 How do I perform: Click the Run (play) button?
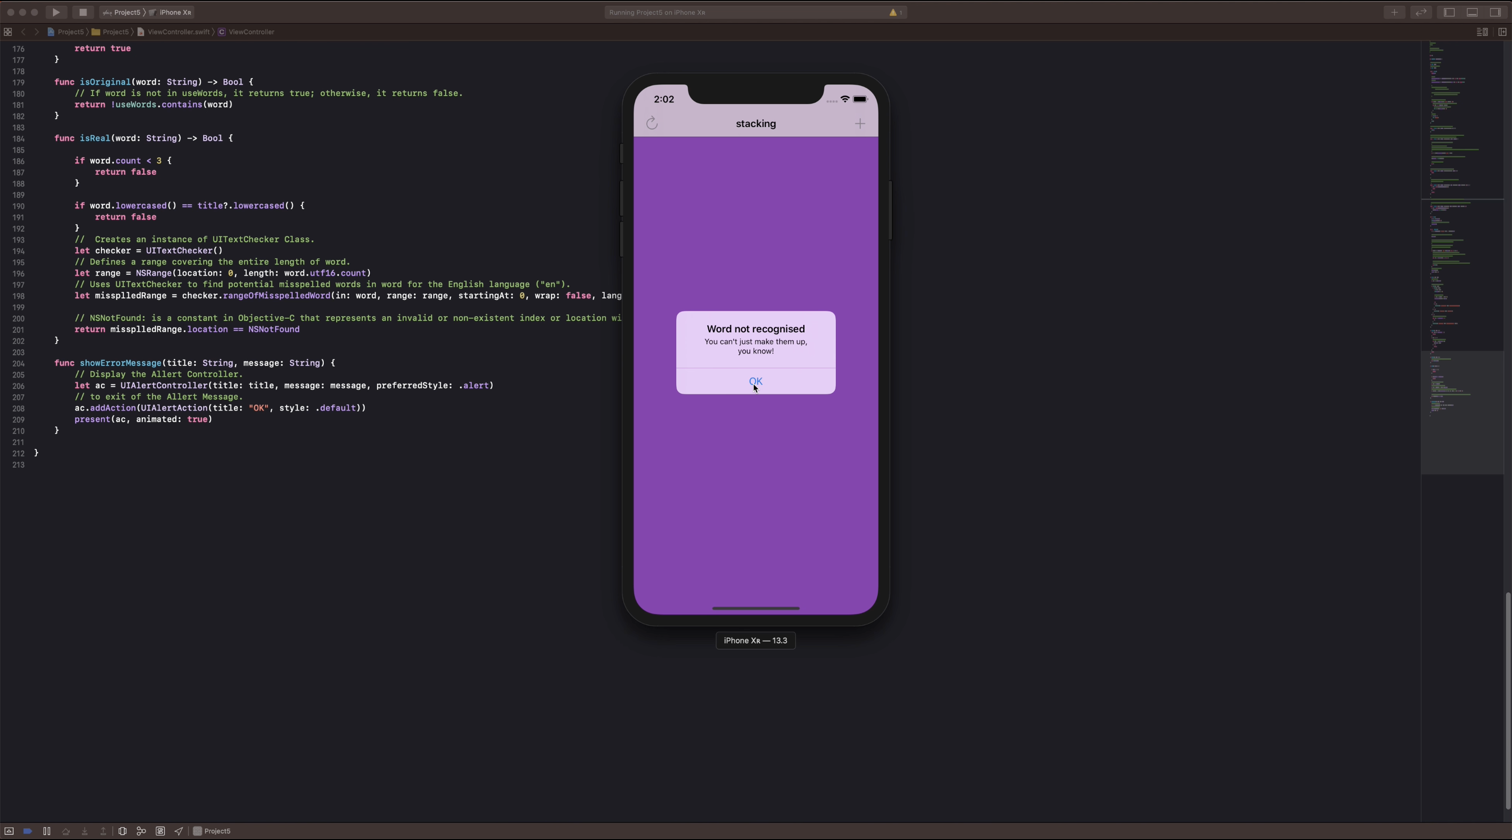pos(56,12)
